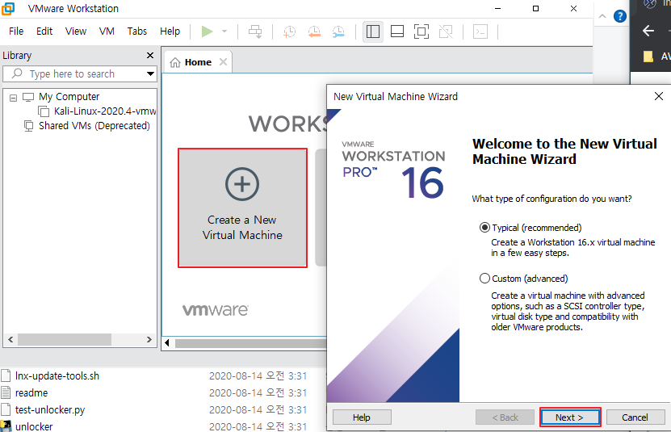The height and width of the screenshot is (432, 671).
Task: Open the power options dropdown arrow
Action: [224, 31]
